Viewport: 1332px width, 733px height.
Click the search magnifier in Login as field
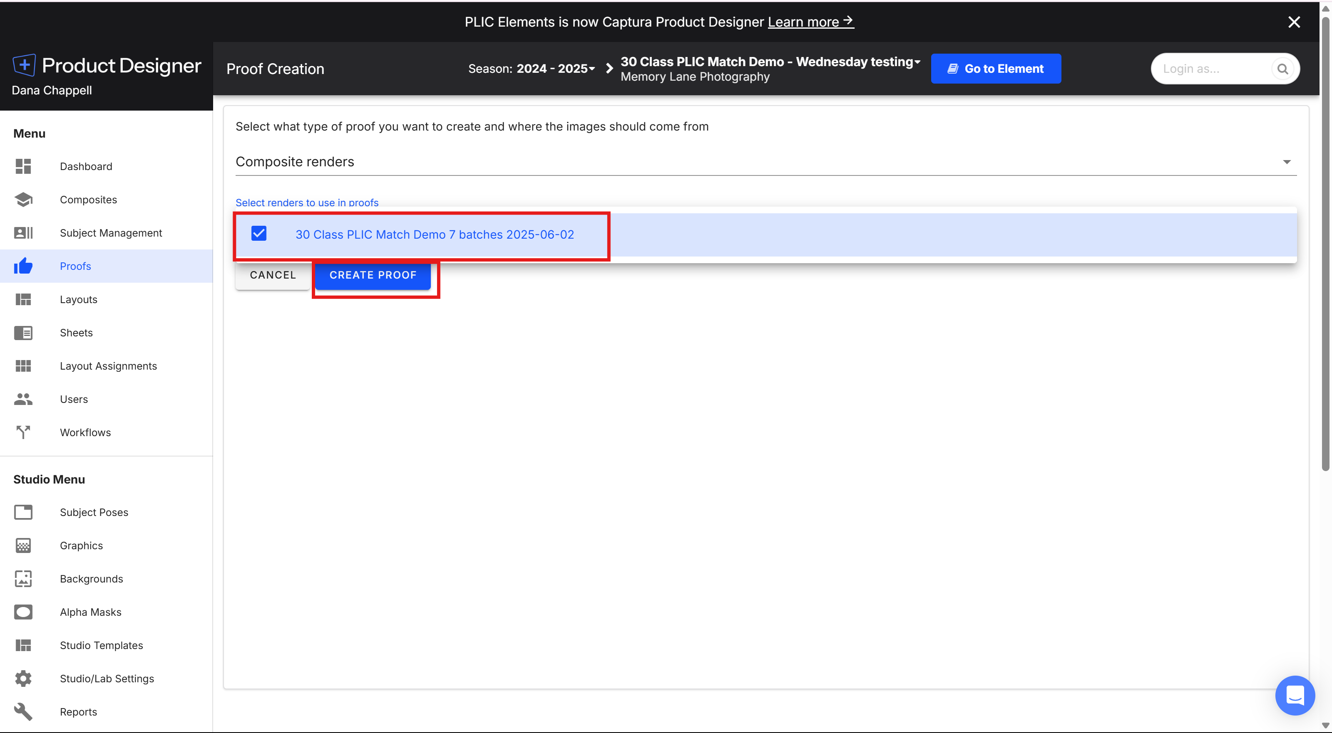[1282, 69]
